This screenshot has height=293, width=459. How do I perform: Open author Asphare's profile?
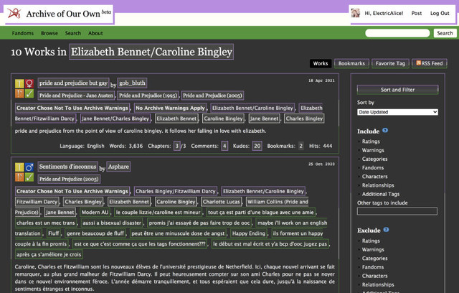118,167
